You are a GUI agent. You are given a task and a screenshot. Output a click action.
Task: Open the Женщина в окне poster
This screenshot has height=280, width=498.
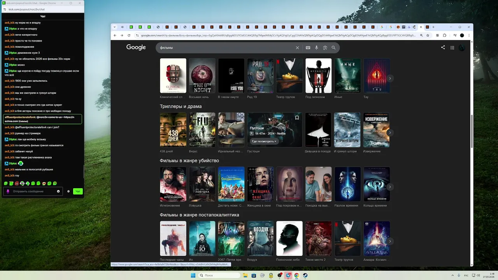[260, 184]
